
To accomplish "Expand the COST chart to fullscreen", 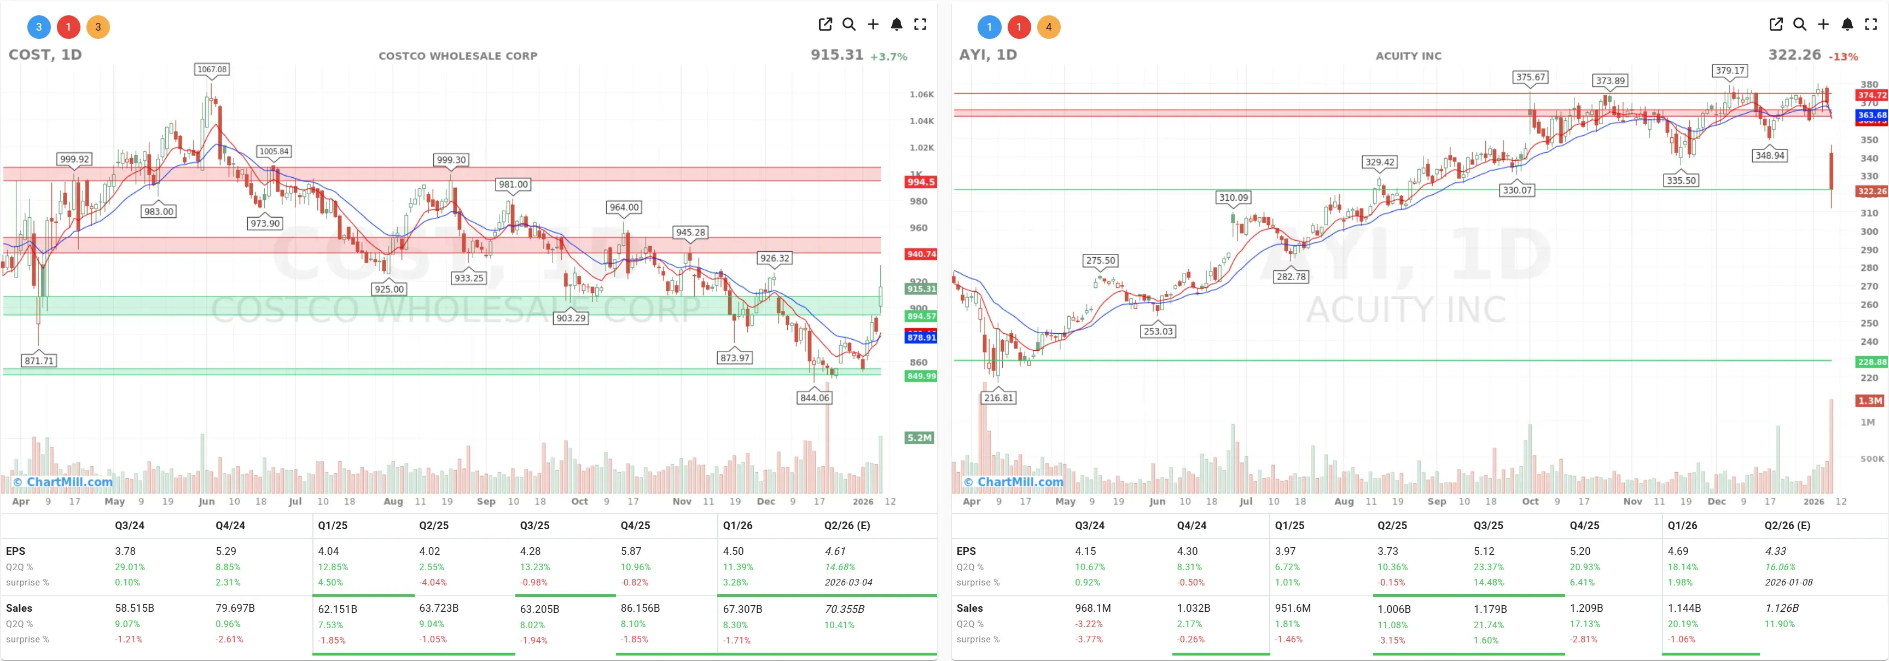I will [921, 24].
